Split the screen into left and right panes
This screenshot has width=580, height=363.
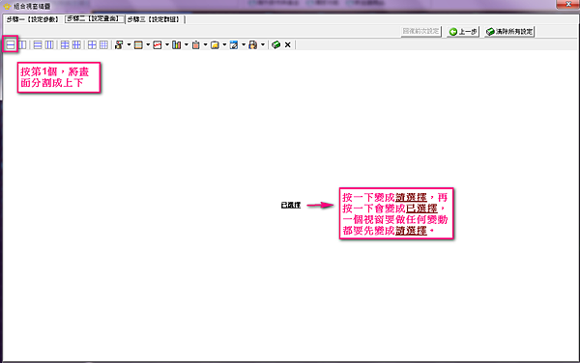22,45
